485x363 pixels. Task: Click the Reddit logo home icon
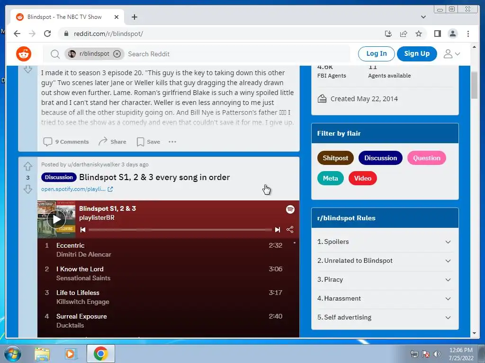pyautogui.click(x=24, y=54)
